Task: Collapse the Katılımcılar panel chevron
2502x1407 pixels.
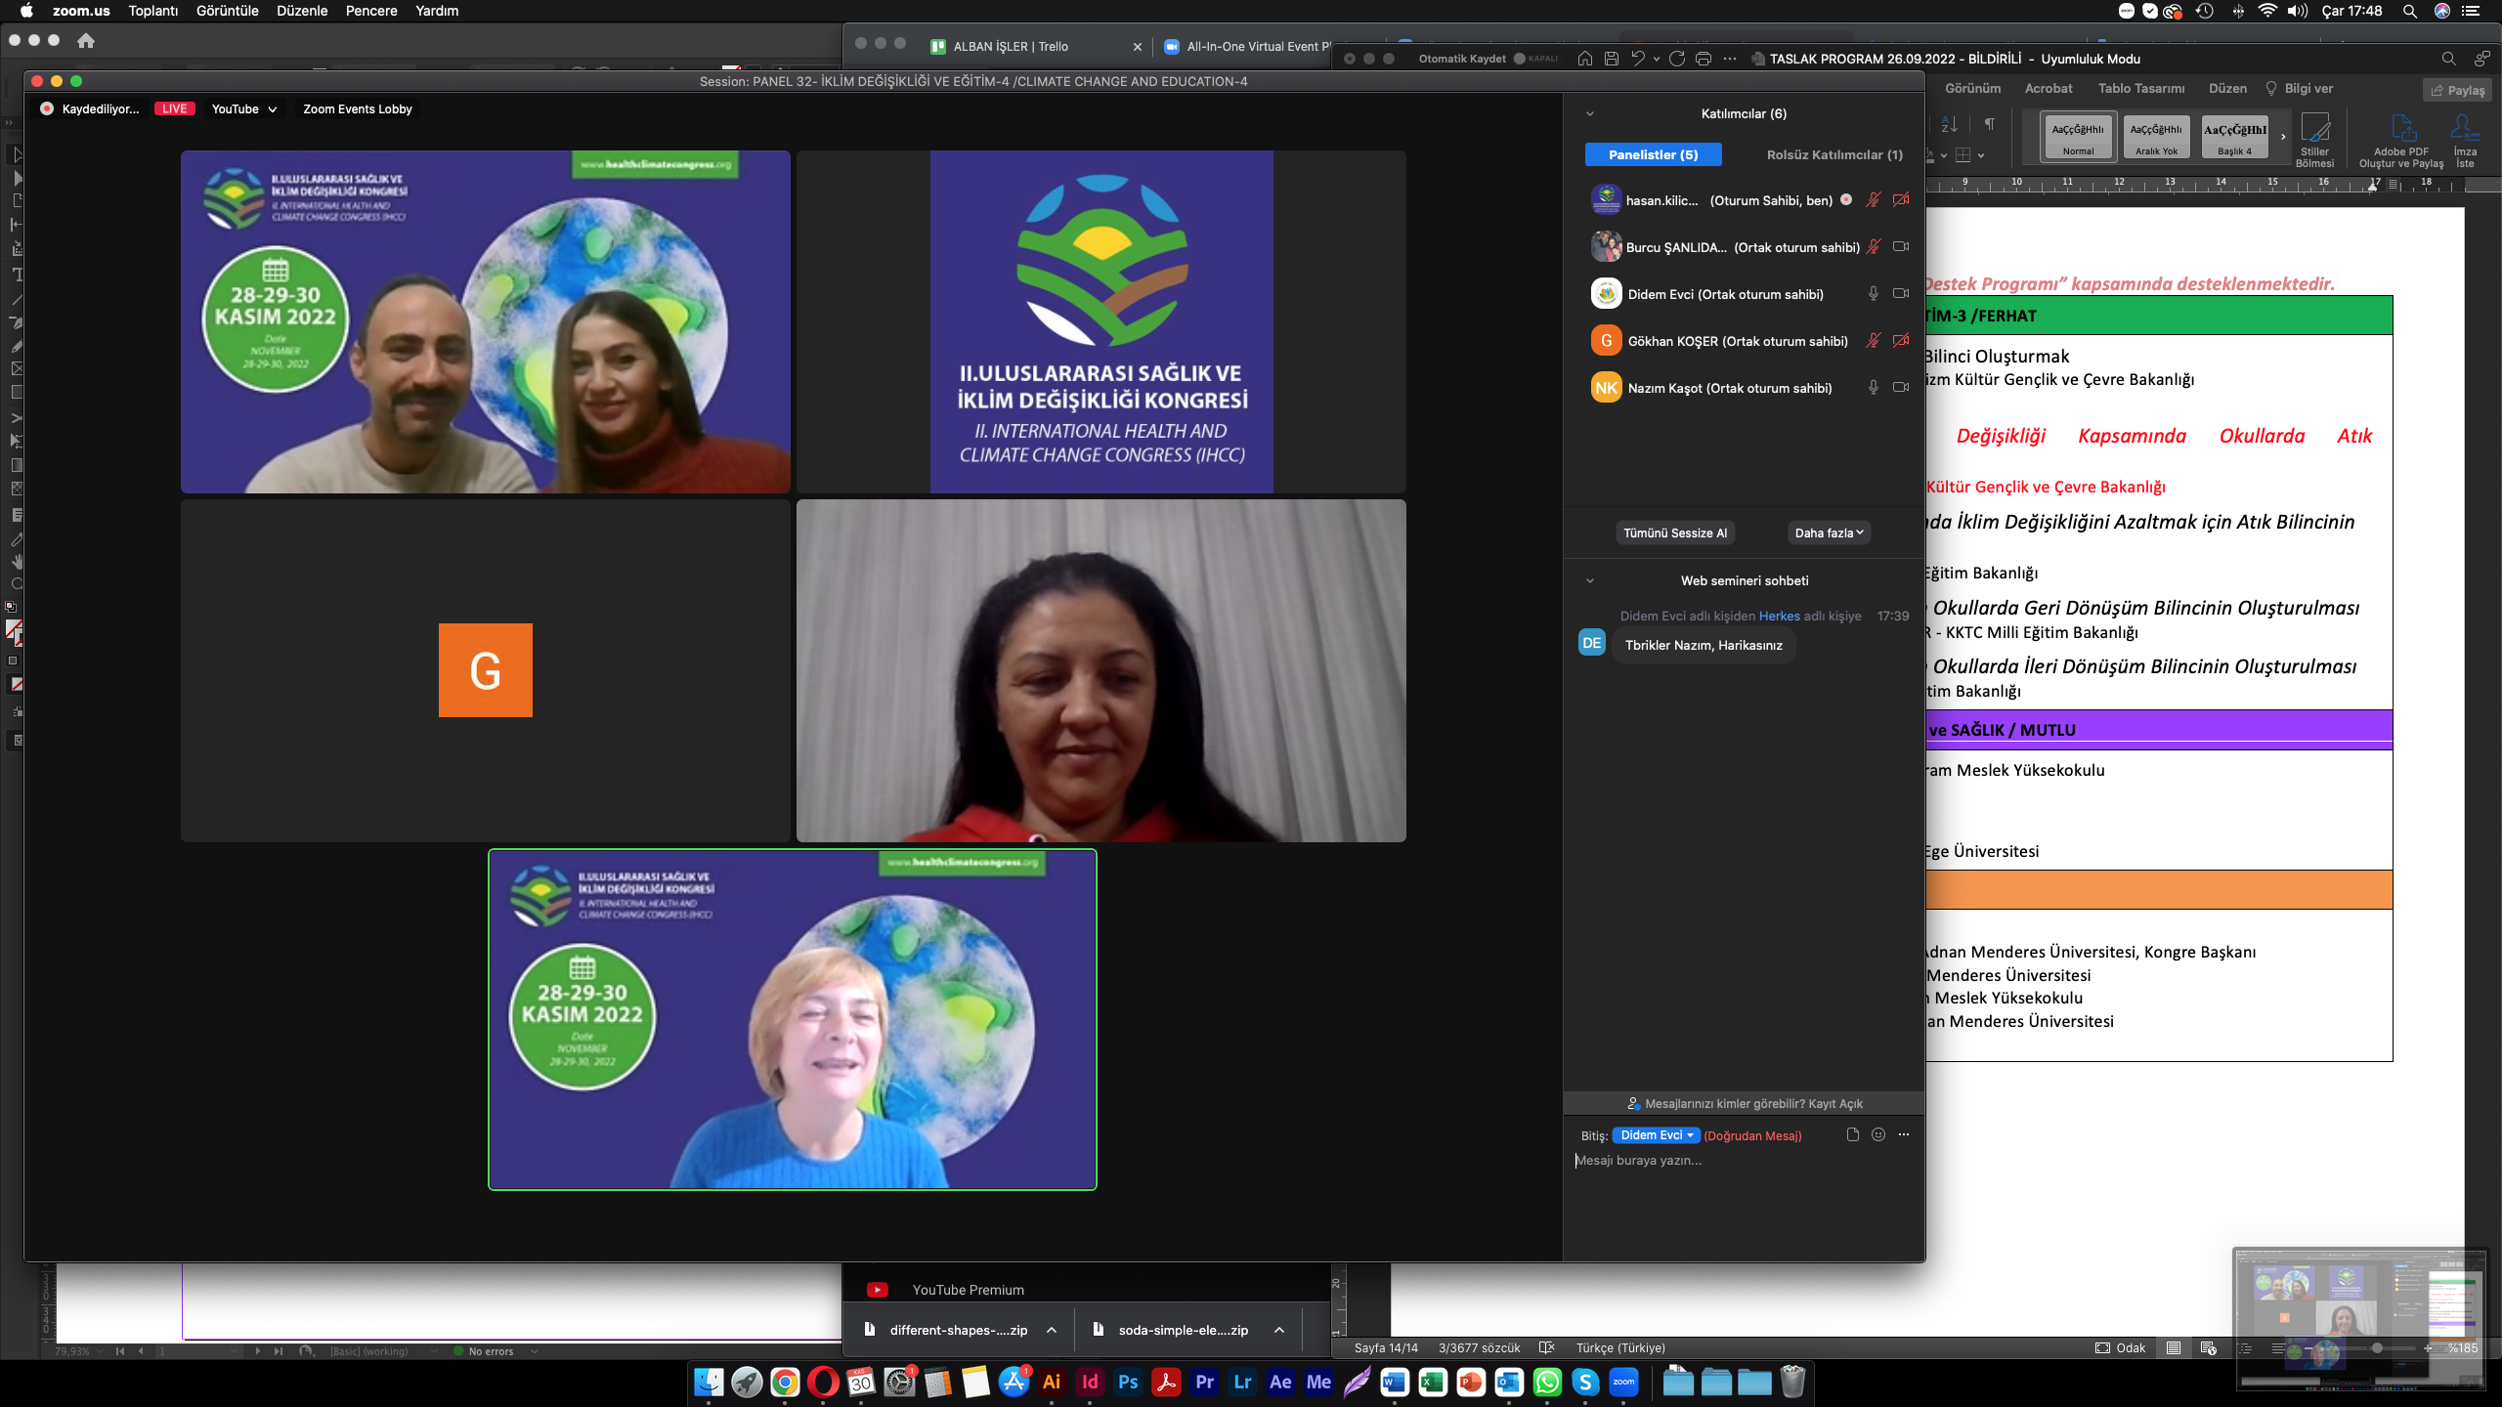Action: 1590,114
